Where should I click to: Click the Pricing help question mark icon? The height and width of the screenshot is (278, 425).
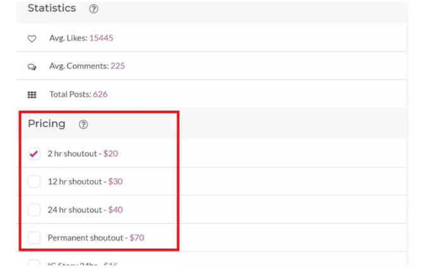tap(83, 124)
